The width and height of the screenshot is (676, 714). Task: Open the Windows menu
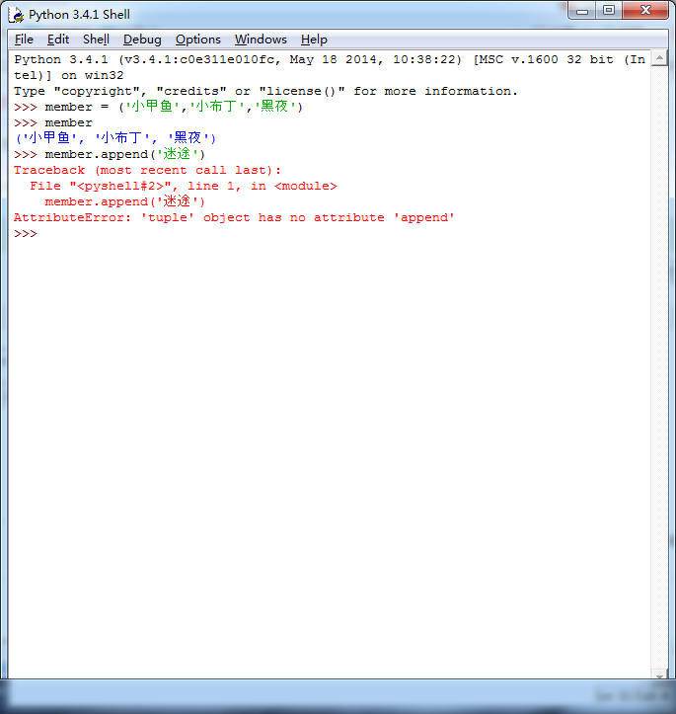point(261,40)
